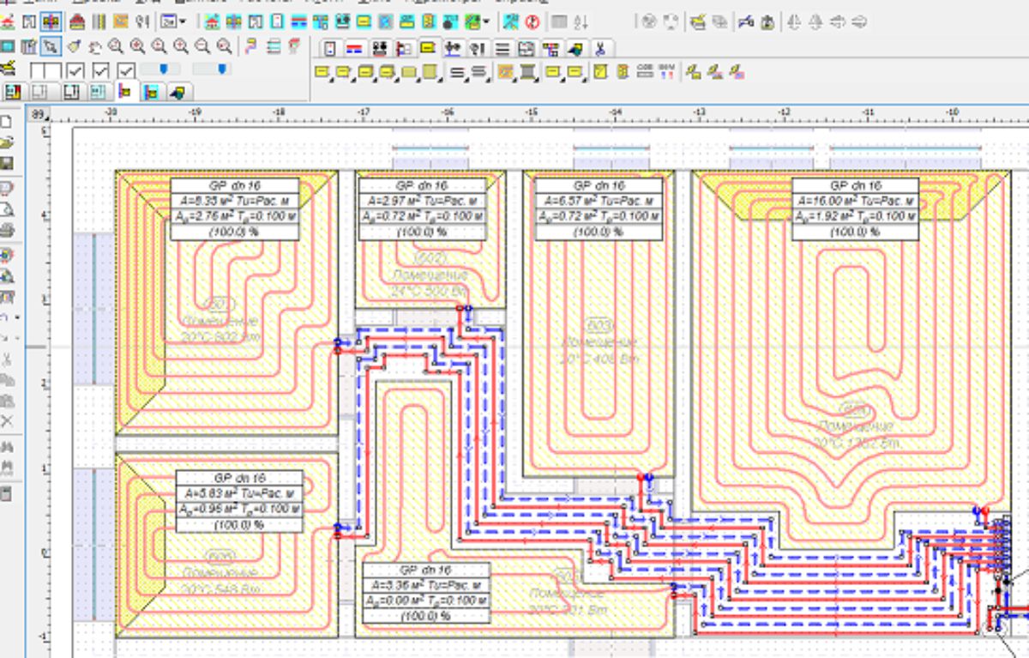
Task: Click the brush/clean tool icon
Action: pyautogui.click(x=74, y=45)
